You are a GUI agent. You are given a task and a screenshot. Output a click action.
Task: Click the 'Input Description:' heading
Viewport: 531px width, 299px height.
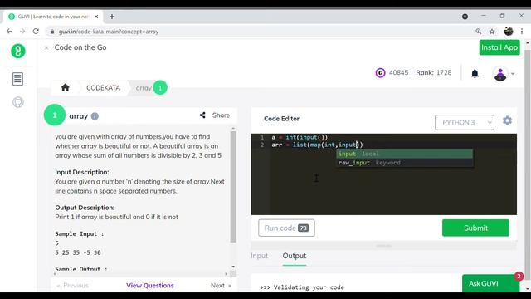pos(82,172)
